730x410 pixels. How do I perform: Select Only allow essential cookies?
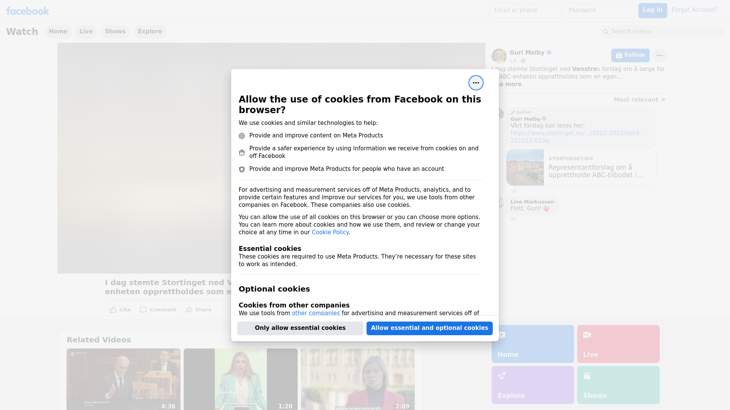[x=300, y=328]
